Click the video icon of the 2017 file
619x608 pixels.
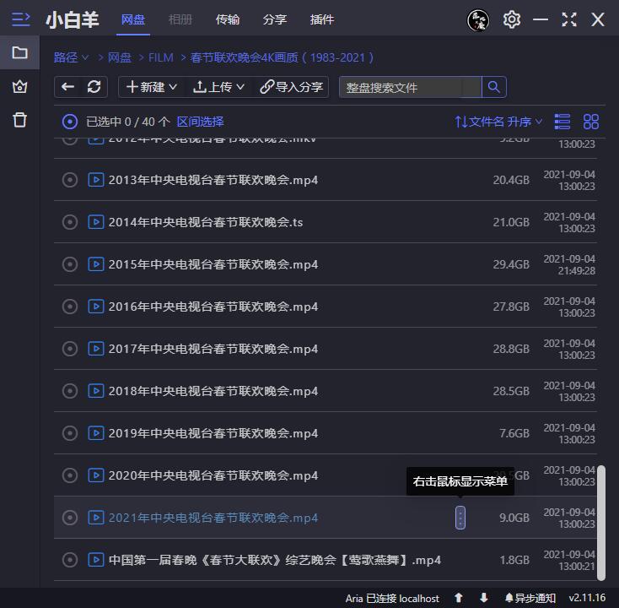[x=96, y=349]
